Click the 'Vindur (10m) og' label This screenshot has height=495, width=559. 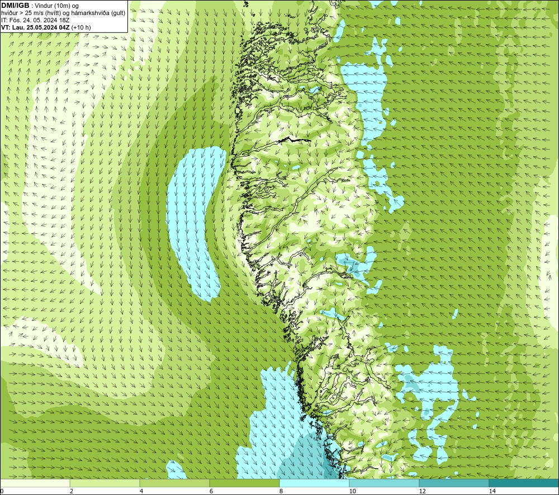click(x=56, y=6)
